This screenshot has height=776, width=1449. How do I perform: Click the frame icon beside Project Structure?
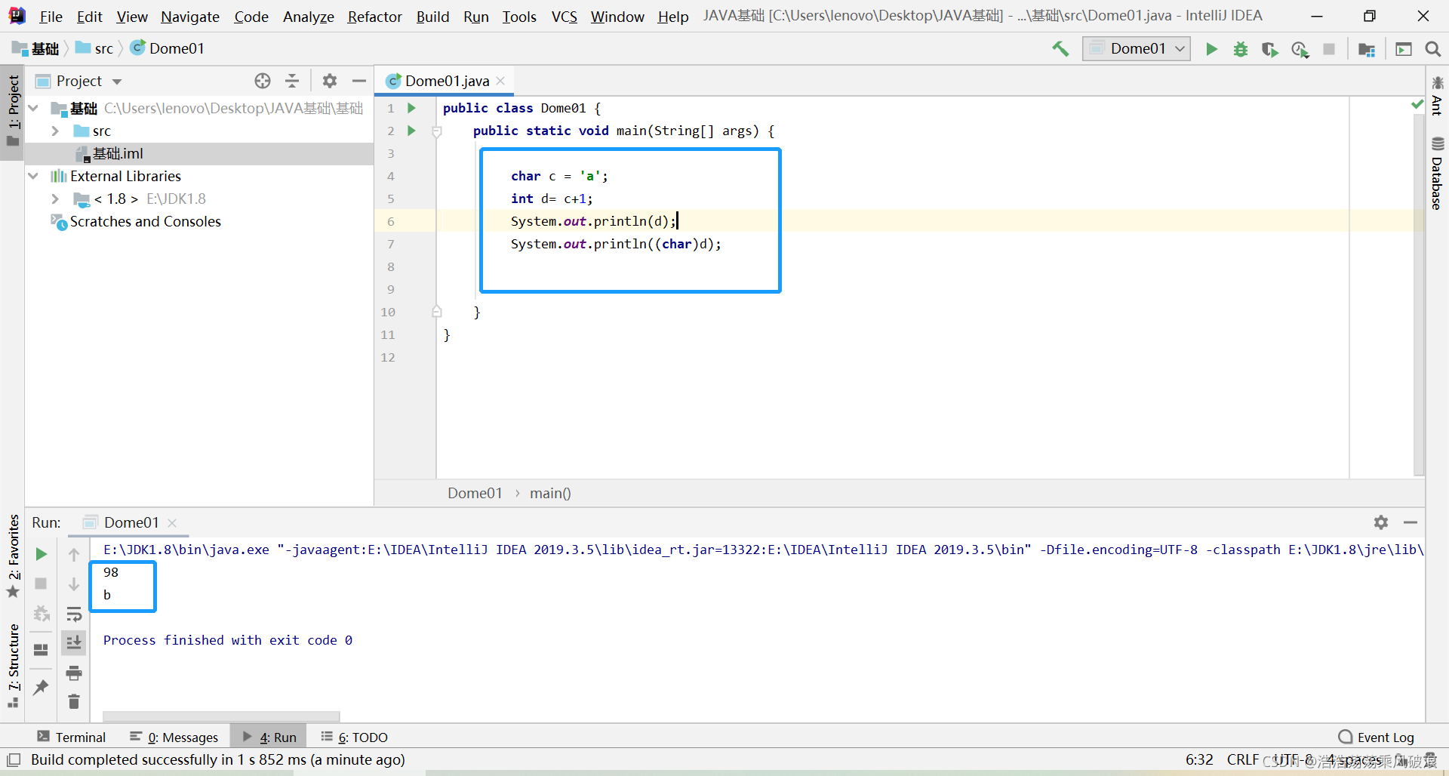pyautogui.click(x=1404, y=49)
